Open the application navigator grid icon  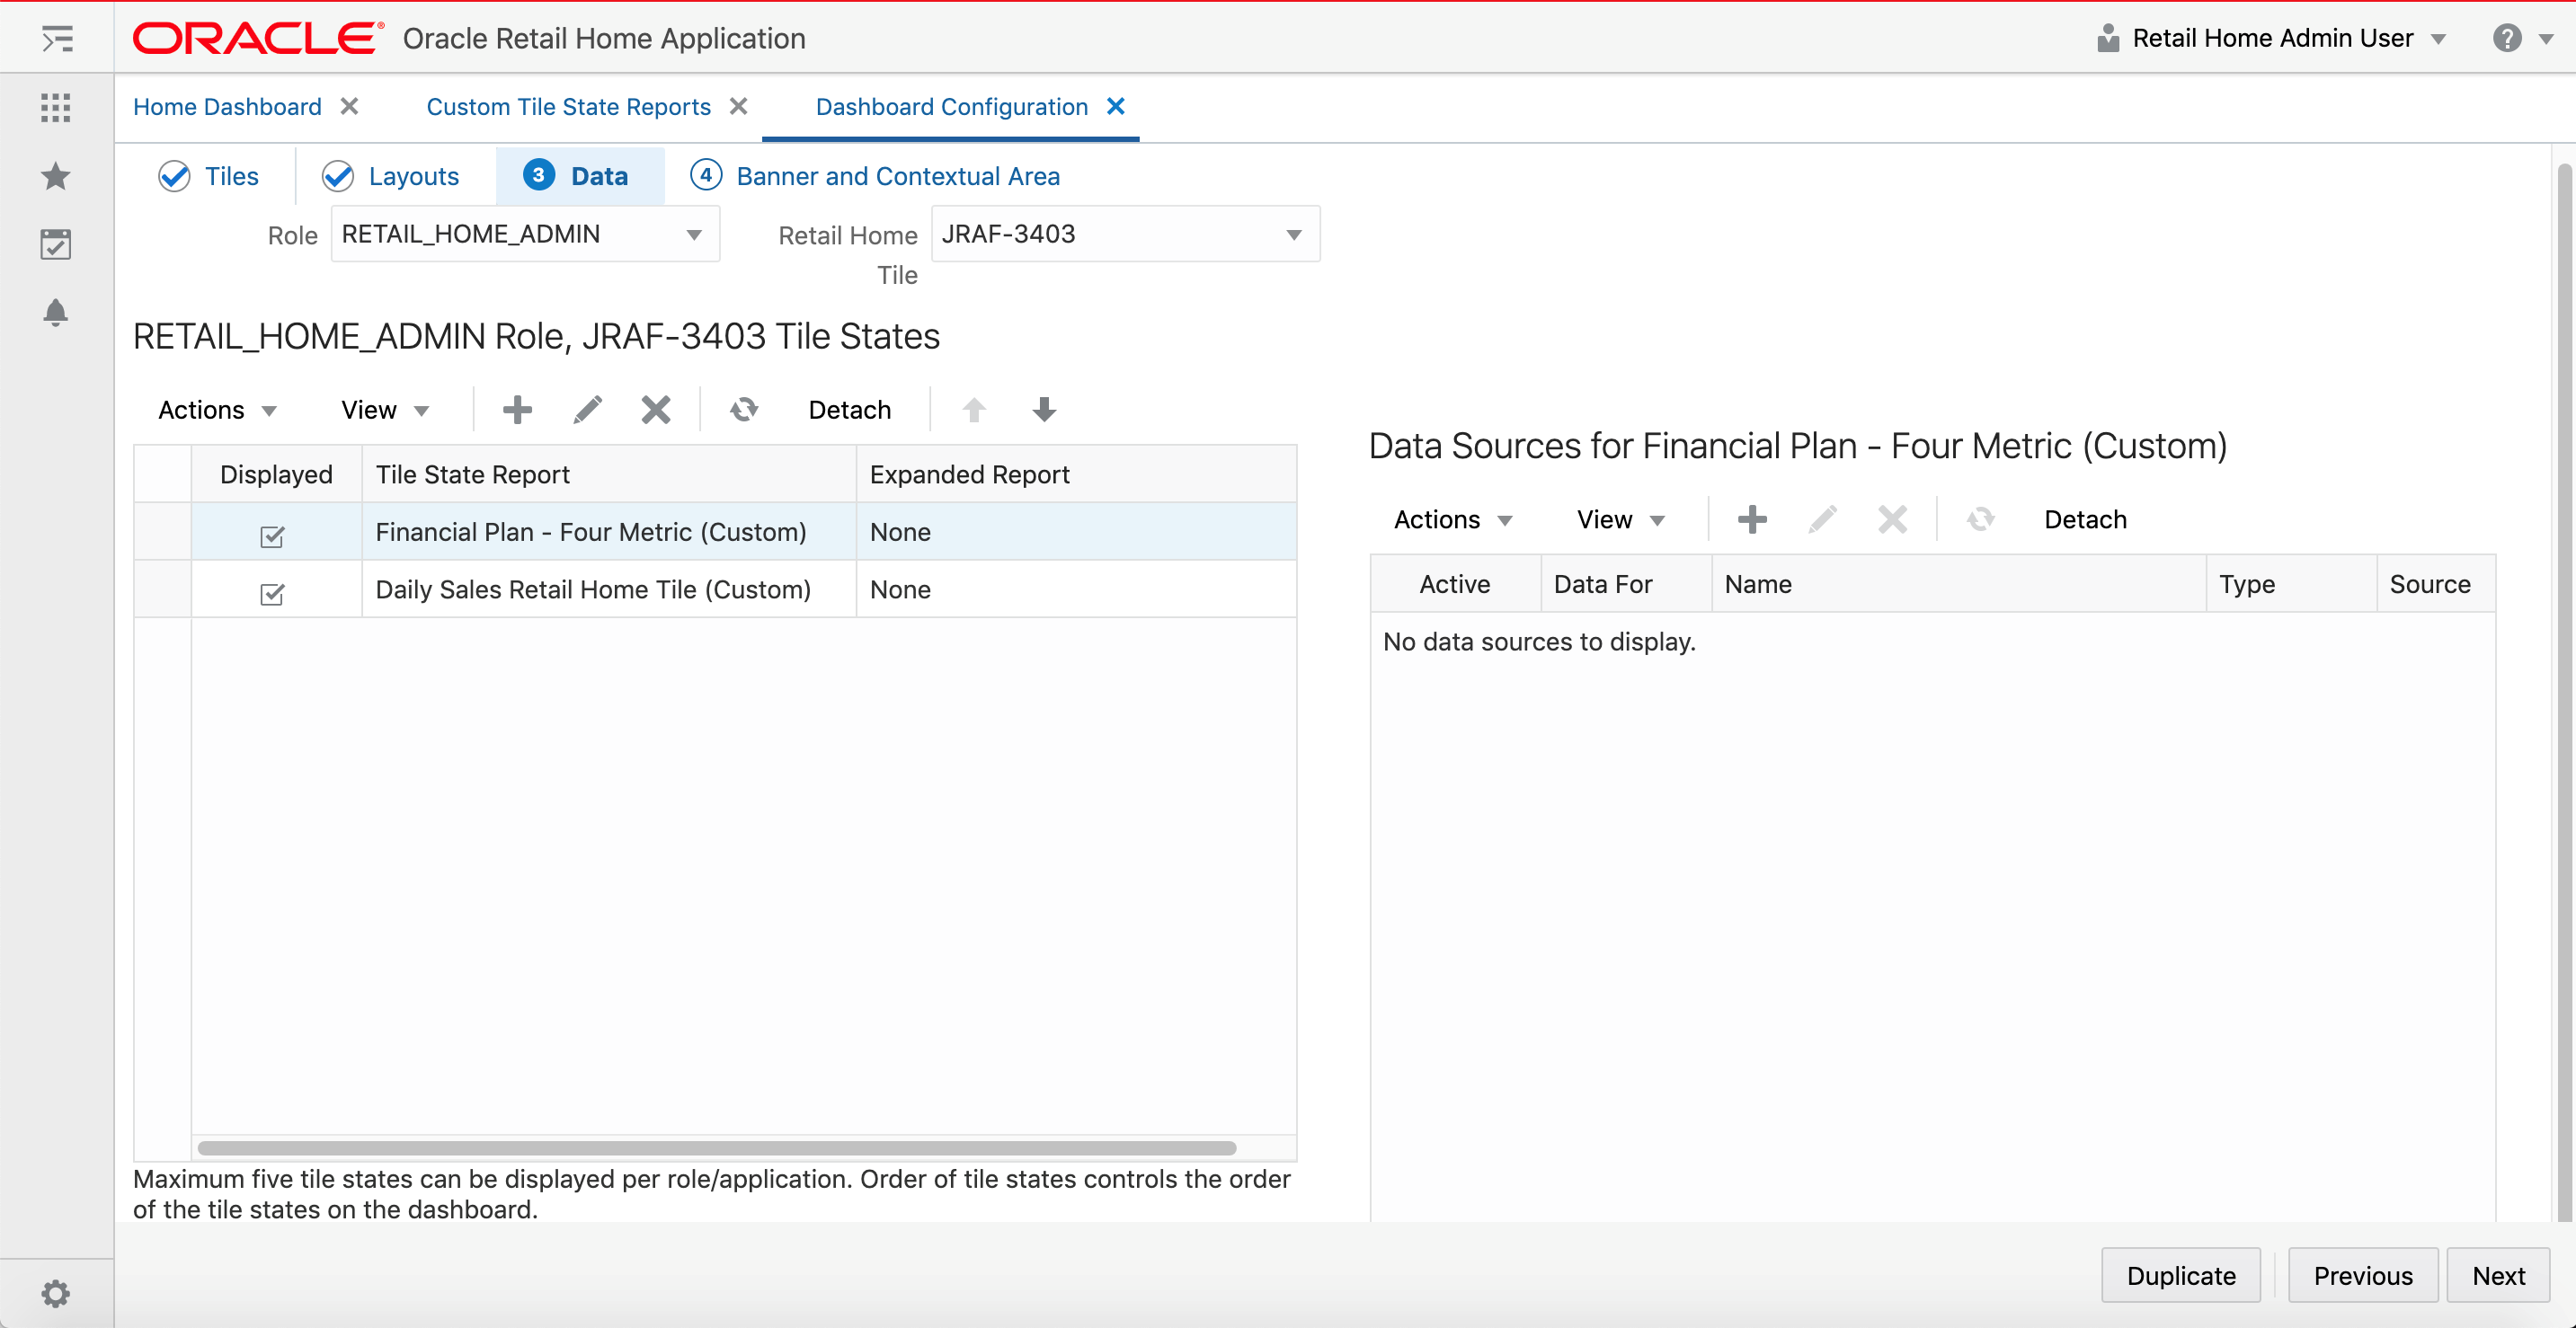[x=56, y=108]
